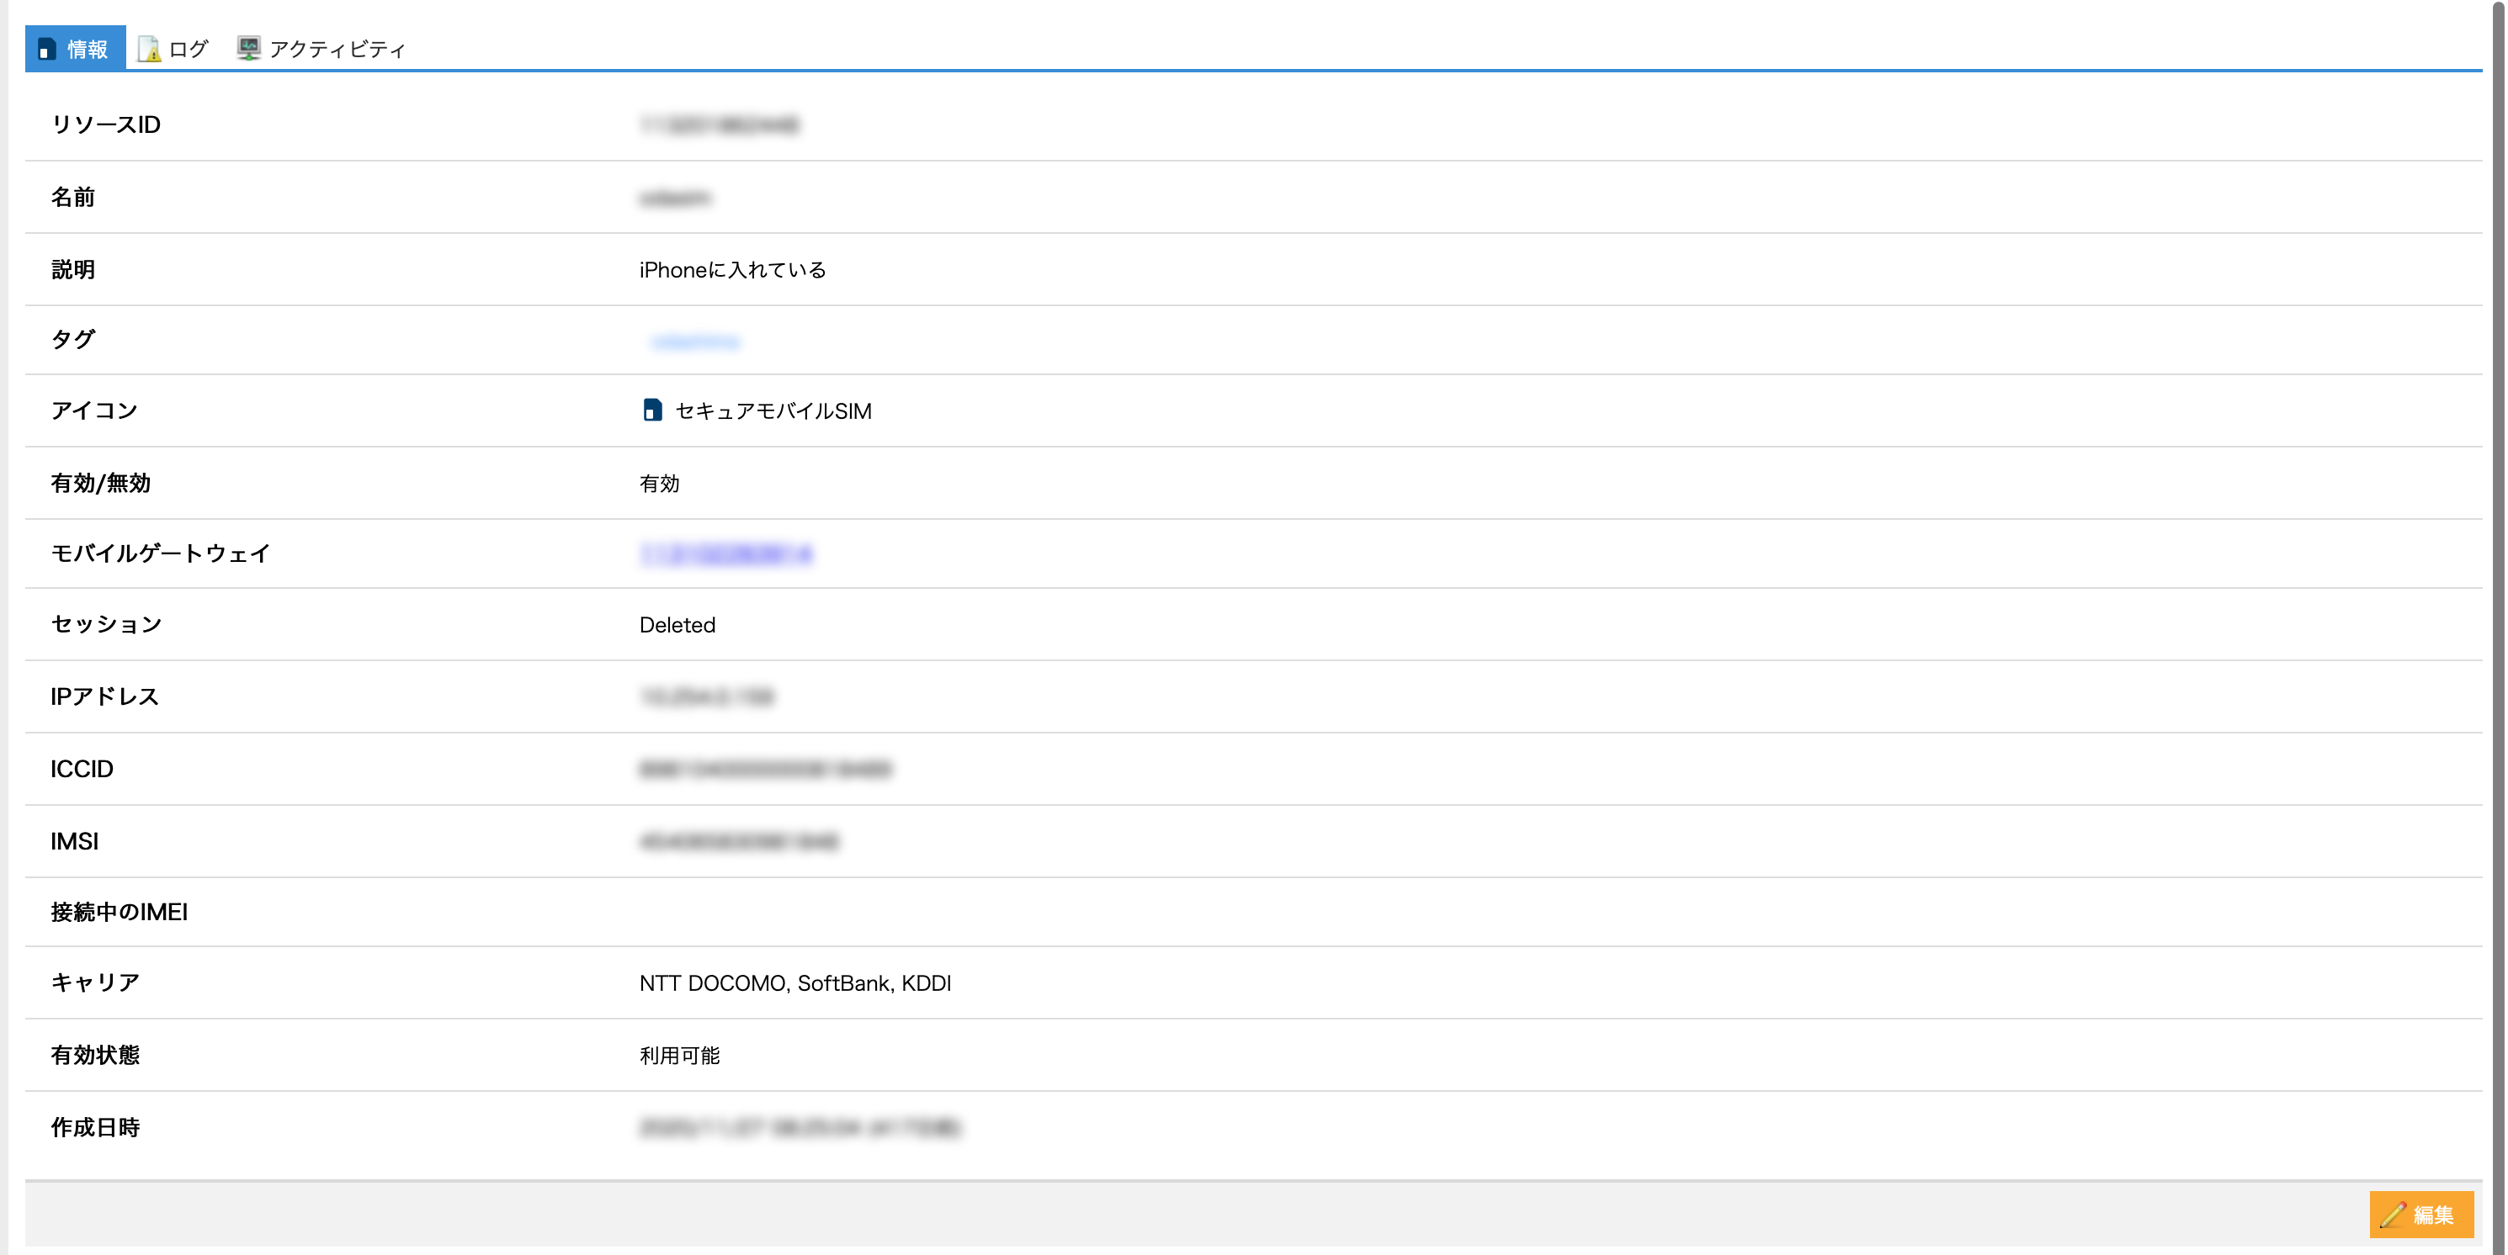Click the iPhoneに入れている description text
The height and width of the screenshot is (1255, 2508).
tap(732, 269)
